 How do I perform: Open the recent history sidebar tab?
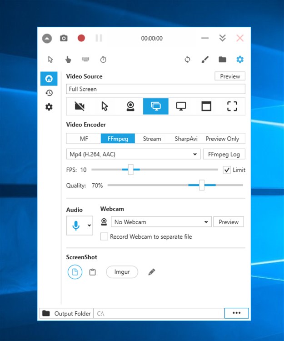pos(49,93)
